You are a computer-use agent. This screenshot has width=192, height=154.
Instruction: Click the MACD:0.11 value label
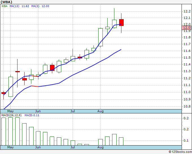[x=32, y=115]
